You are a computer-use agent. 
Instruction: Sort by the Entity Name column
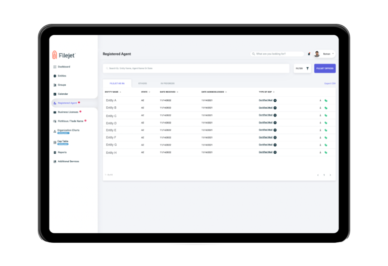113,92
